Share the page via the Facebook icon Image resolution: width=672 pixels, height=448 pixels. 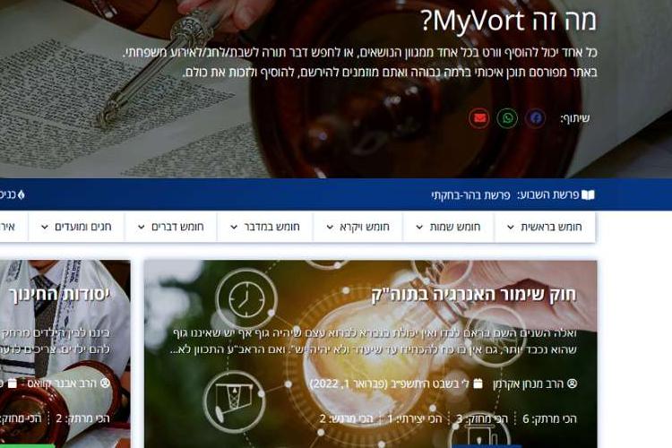pos(535,118)
